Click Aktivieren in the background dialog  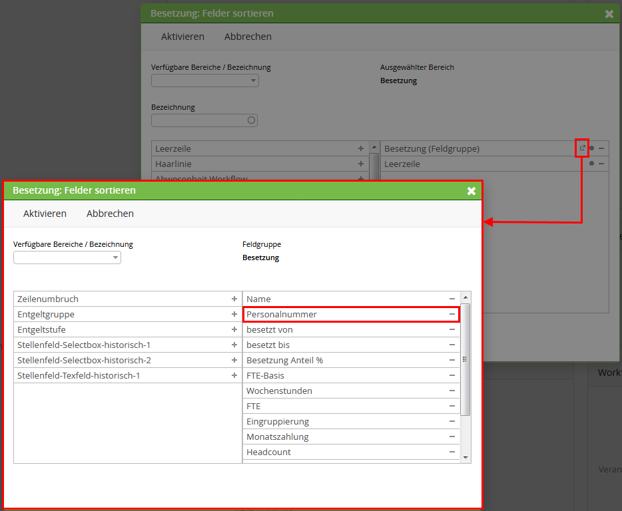182,37
